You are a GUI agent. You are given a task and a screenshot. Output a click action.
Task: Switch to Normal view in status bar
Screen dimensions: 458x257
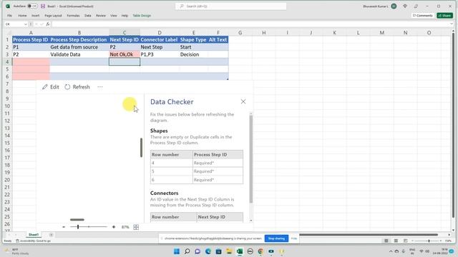click(386, 241)
